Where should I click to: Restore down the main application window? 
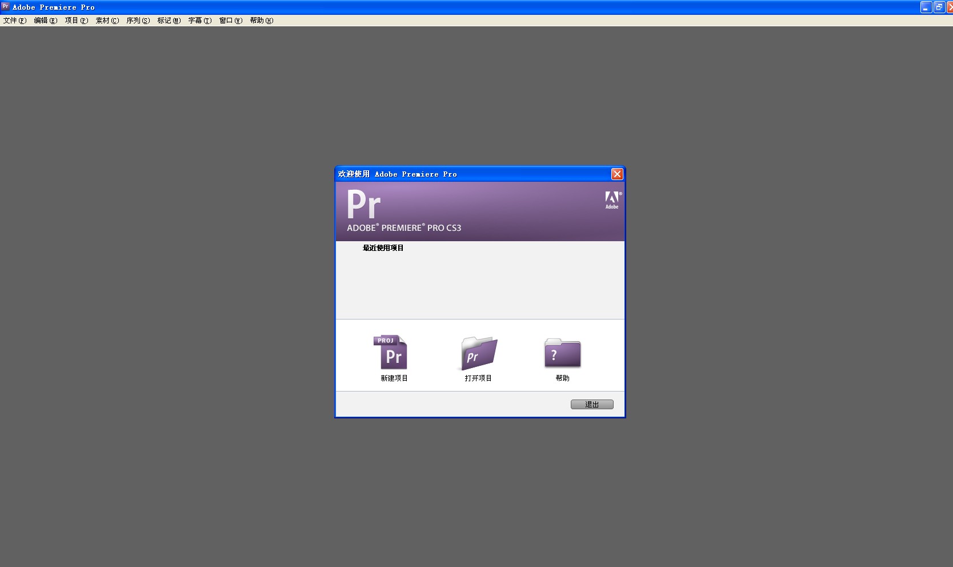tap(939, 7)
